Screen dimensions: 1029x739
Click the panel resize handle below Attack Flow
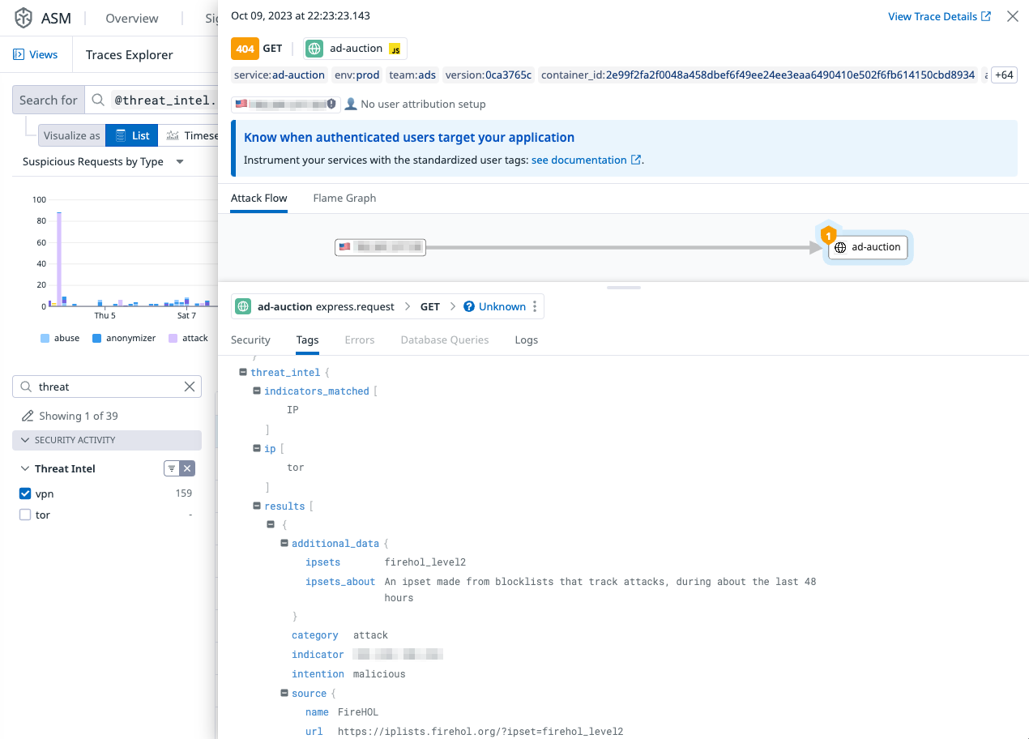pyautogui.click(x=624, y=288)
